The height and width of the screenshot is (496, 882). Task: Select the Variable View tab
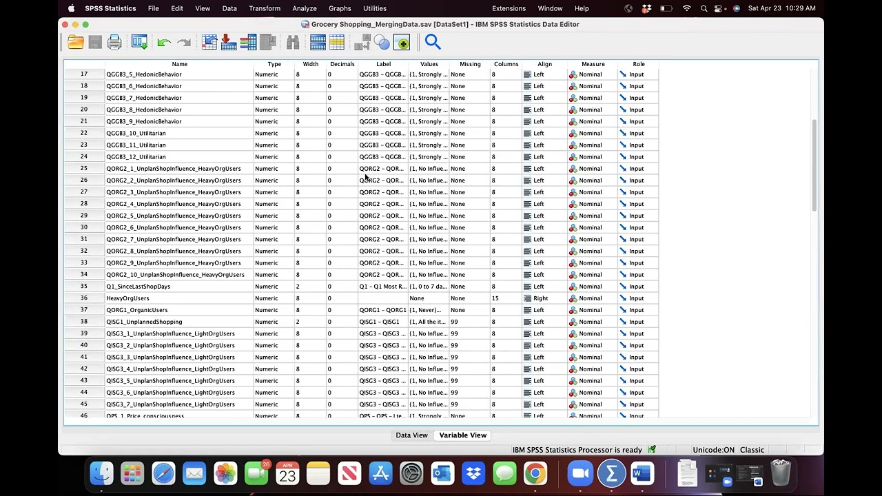463,435
